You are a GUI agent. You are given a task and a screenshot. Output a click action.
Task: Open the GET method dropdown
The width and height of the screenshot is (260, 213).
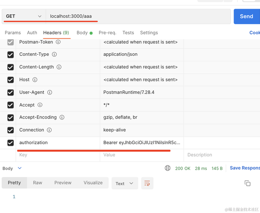[x=24, y=16]
